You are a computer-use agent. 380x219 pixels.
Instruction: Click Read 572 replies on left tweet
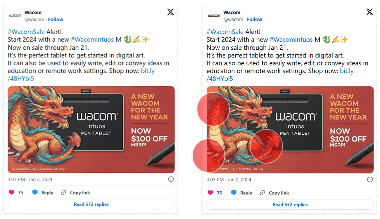pos(91,204)
